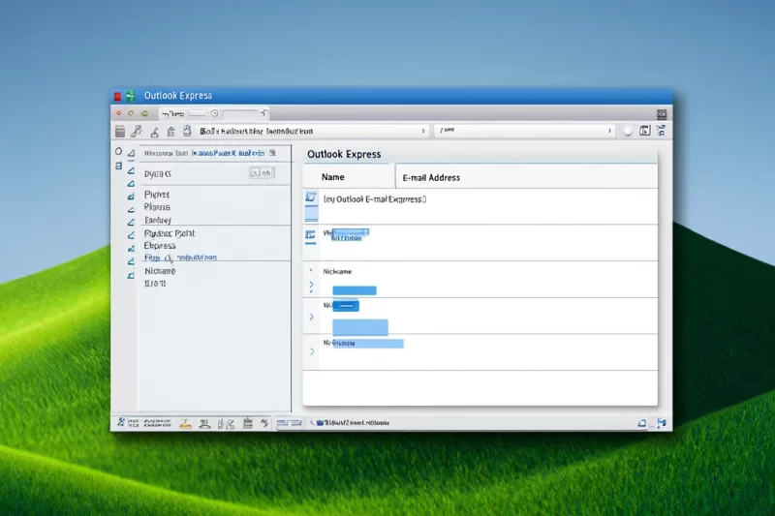Screen dimensions: 775x516
Task: Click the Nickcame label in the contact list
Action: coord(337,272)
